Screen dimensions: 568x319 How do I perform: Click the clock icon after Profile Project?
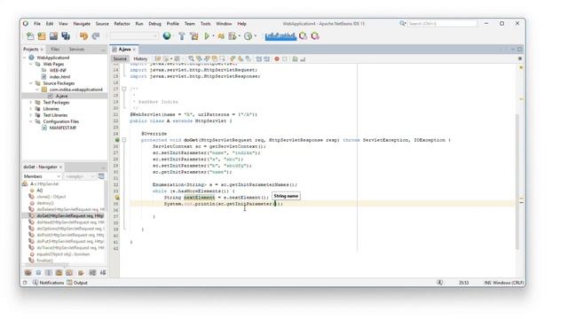248,35
